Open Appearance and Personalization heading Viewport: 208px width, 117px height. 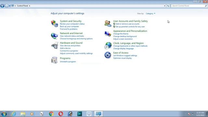(130, 31)
